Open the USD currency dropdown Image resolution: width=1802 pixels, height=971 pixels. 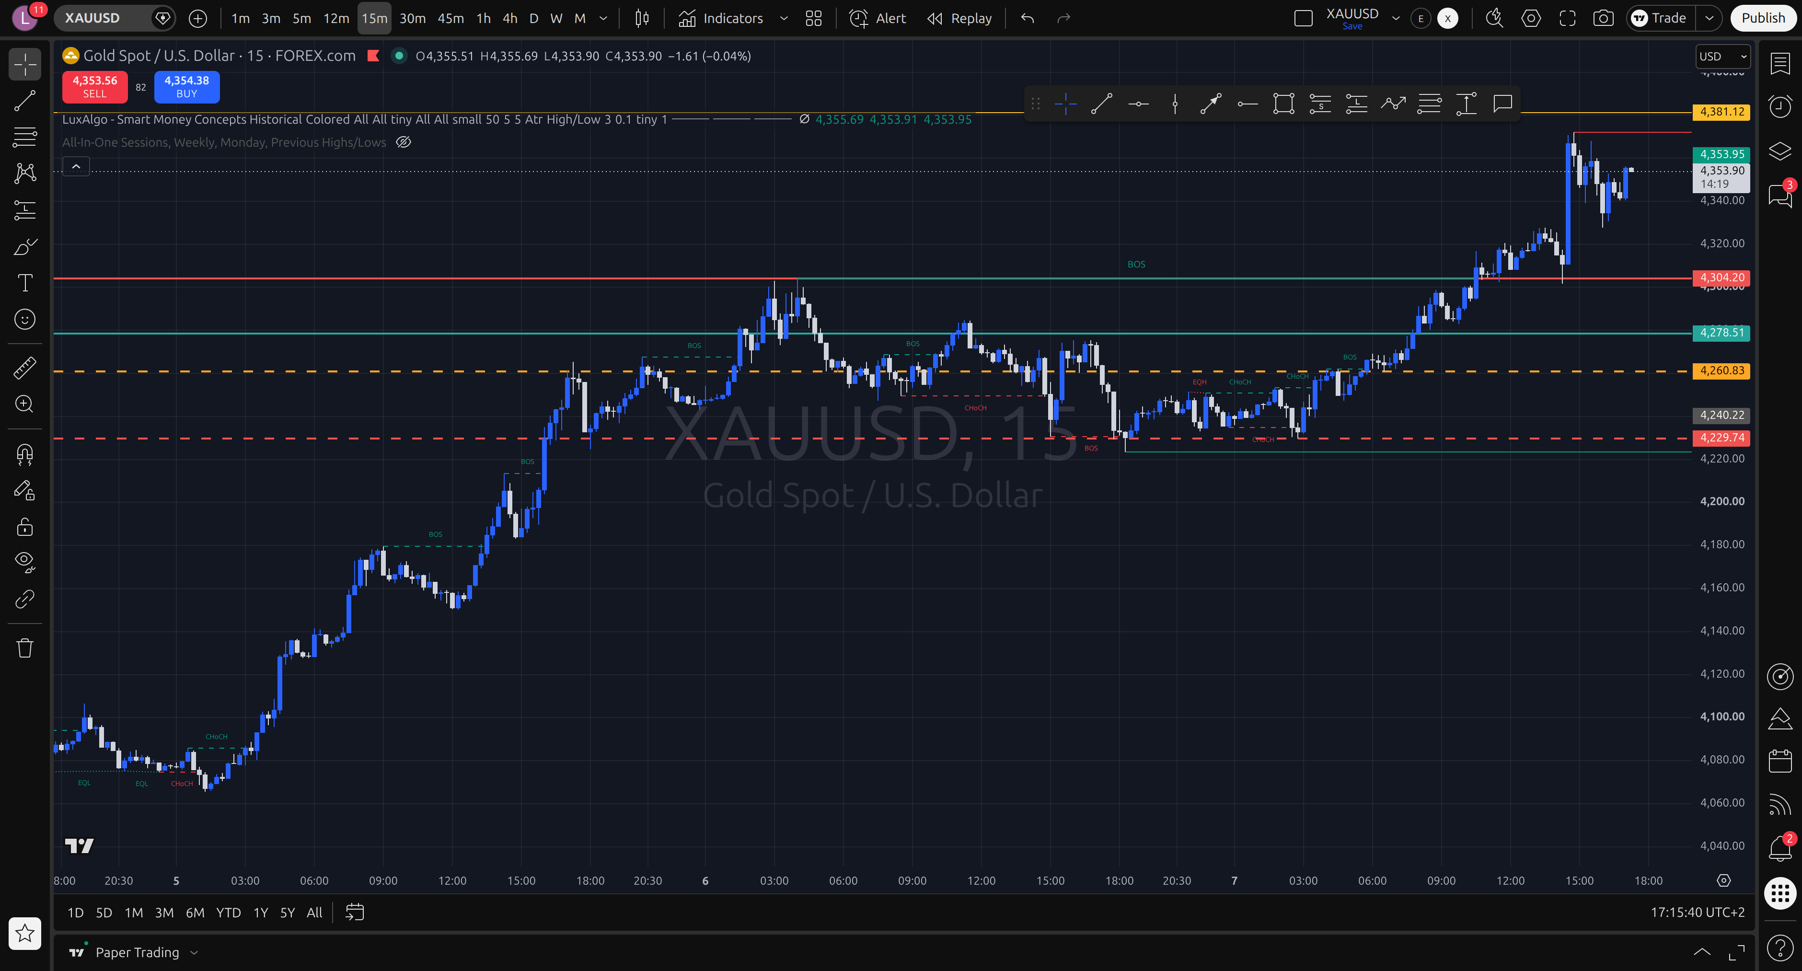tap(1723, 56)
